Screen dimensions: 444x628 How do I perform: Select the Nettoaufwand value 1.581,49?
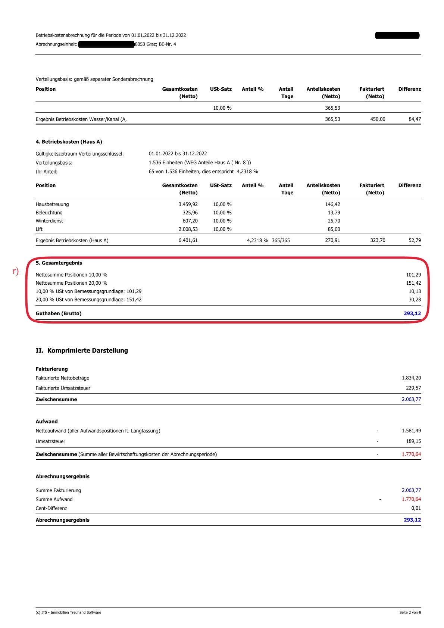click(x=411, y=431)
